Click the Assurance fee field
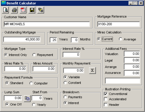 point(132,73)
